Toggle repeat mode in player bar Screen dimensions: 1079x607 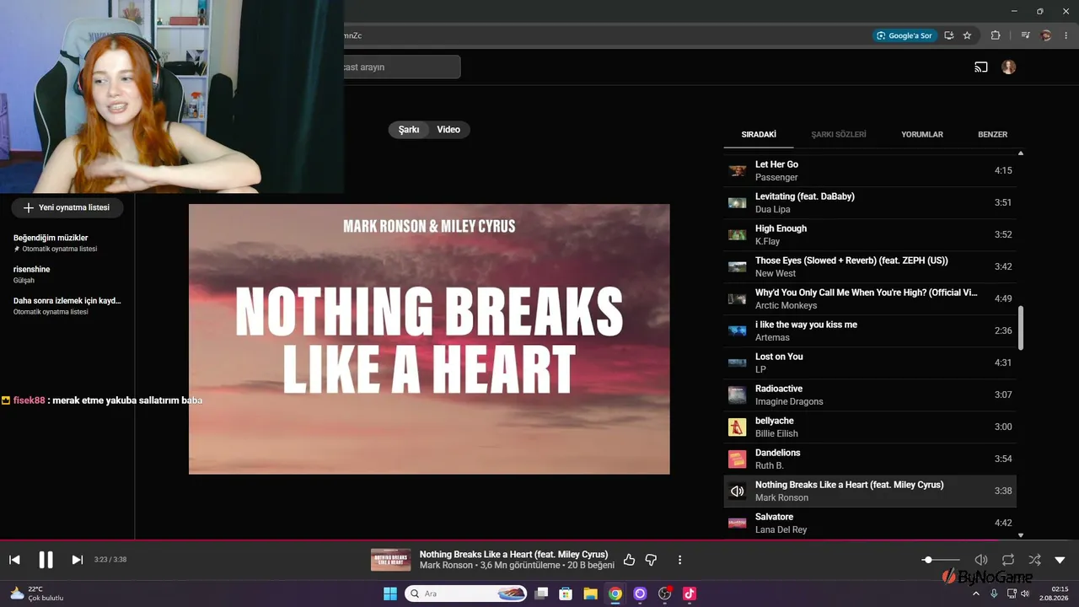coord(1008,560)
